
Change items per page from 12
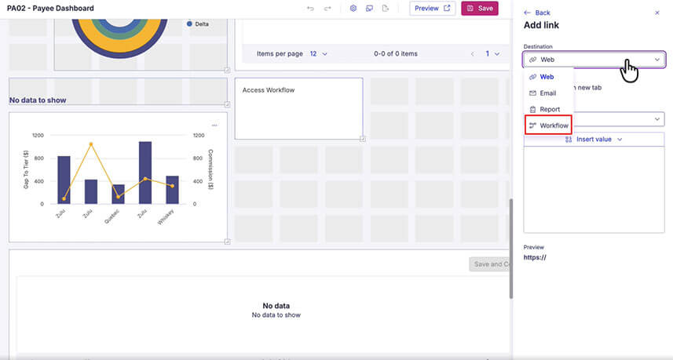[x=319, y=53]
